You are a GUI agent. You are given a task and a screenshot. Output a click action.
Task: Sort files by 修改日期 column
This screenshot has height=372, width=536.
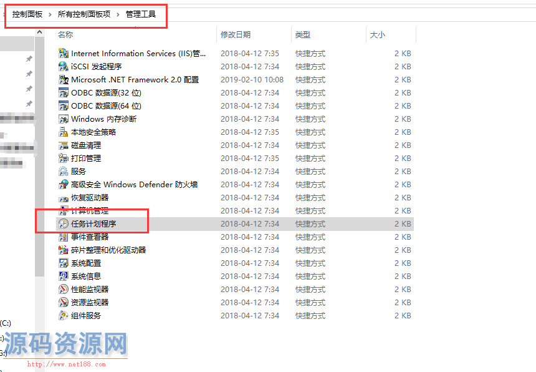[x=236, y=35]
